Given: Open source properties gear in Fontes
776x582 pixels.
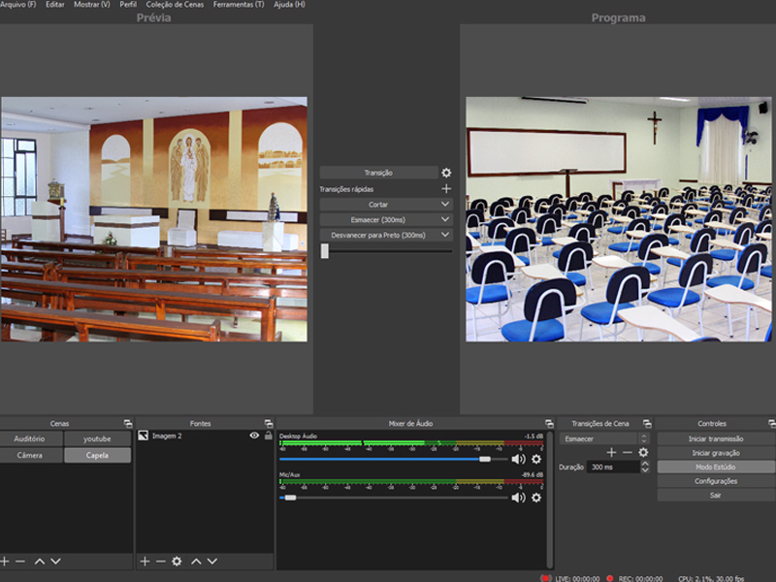Looking at the screenshot, I should 177,561.
